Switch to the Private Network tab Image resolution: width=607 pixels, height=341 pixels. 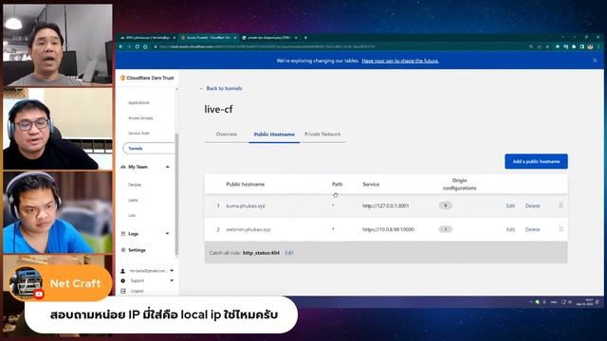(x=322, y=135)
